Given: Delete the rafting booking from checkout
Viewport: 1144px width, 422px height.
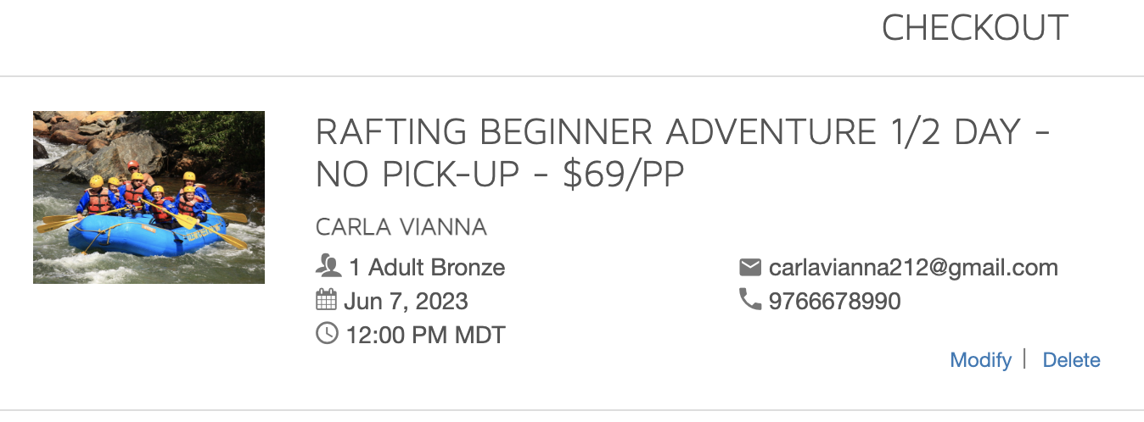Looking at the screenshot, I should pyautogui.click(x=1071, y=360).
